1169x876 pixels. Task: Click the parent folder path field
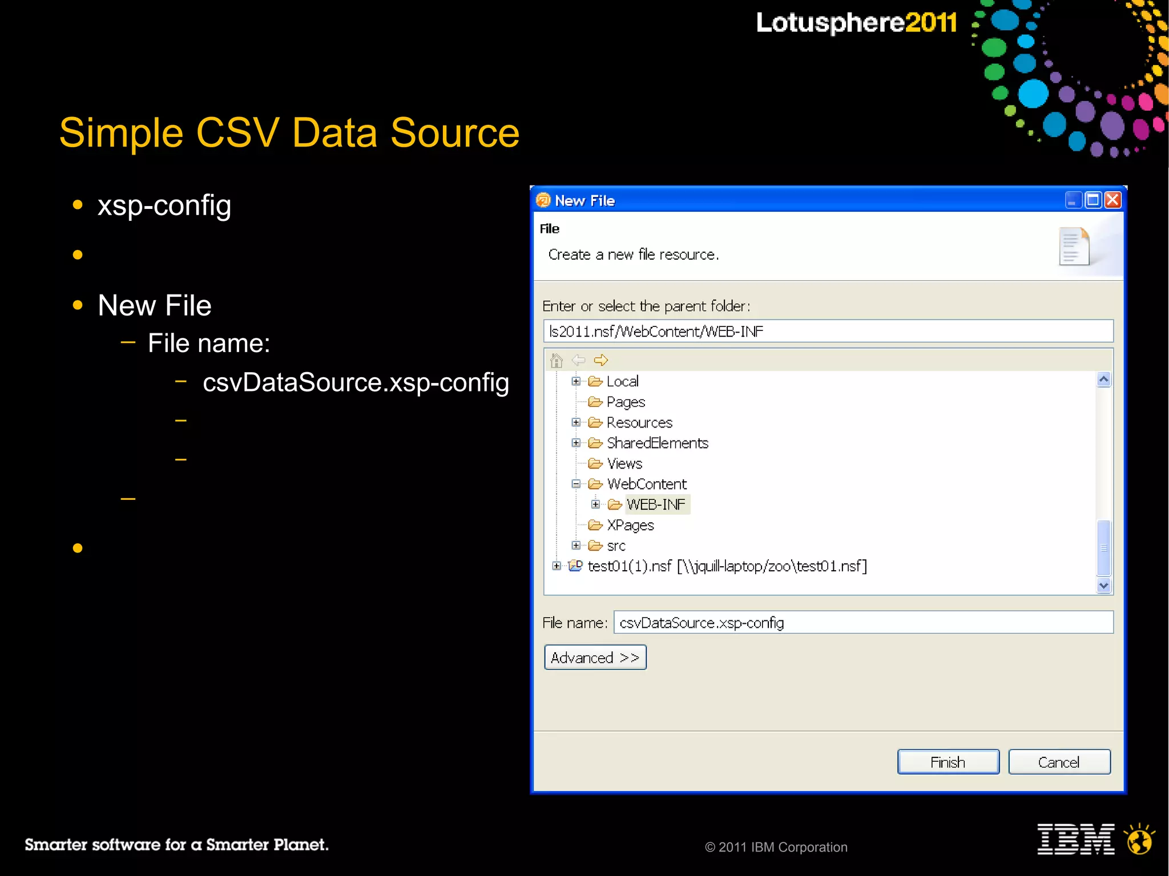coord(828,331)
